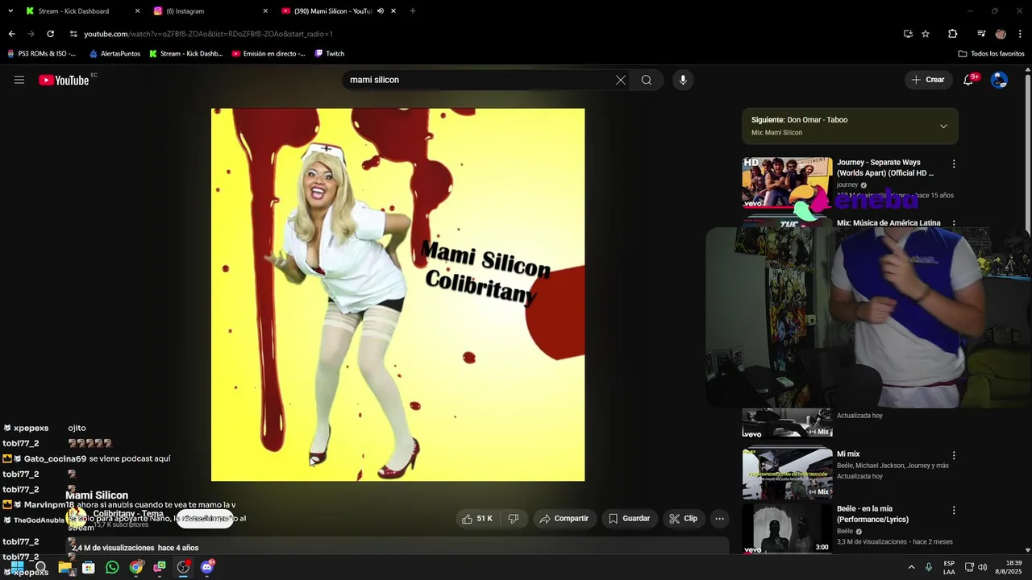Expand the 'Siguiente: Don Omar - Taboo' panel

[x=943, y=126]
